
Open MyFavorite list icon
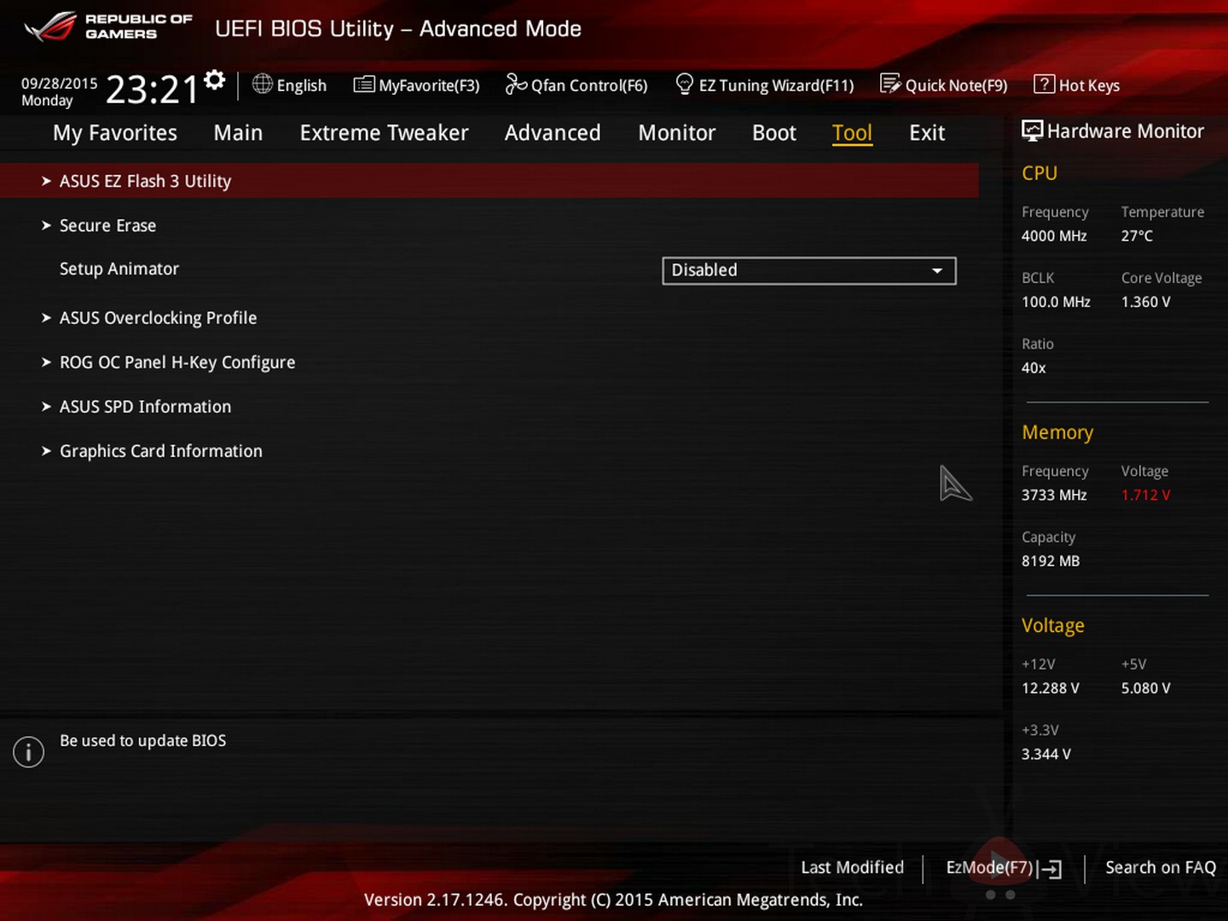pyautogui.click(x=364, y=84)
